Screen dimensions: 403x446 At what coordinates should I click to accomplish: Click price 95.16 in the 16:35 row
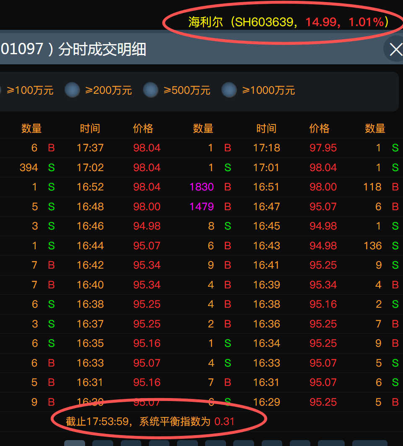coord(147,343)
